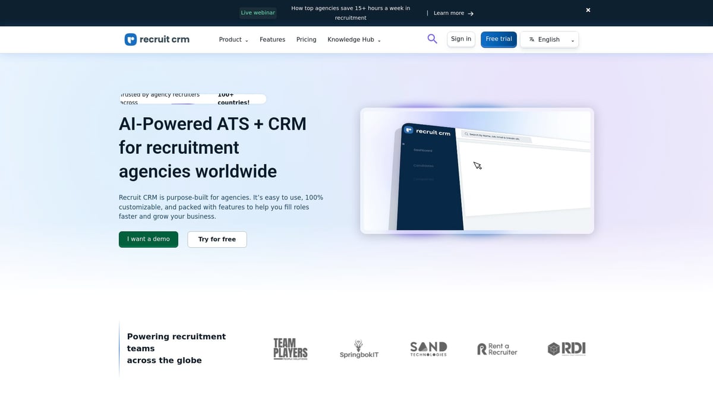
Task: Click the Team Players company logo
Action: pyautogui.click(x=289, y=349)
